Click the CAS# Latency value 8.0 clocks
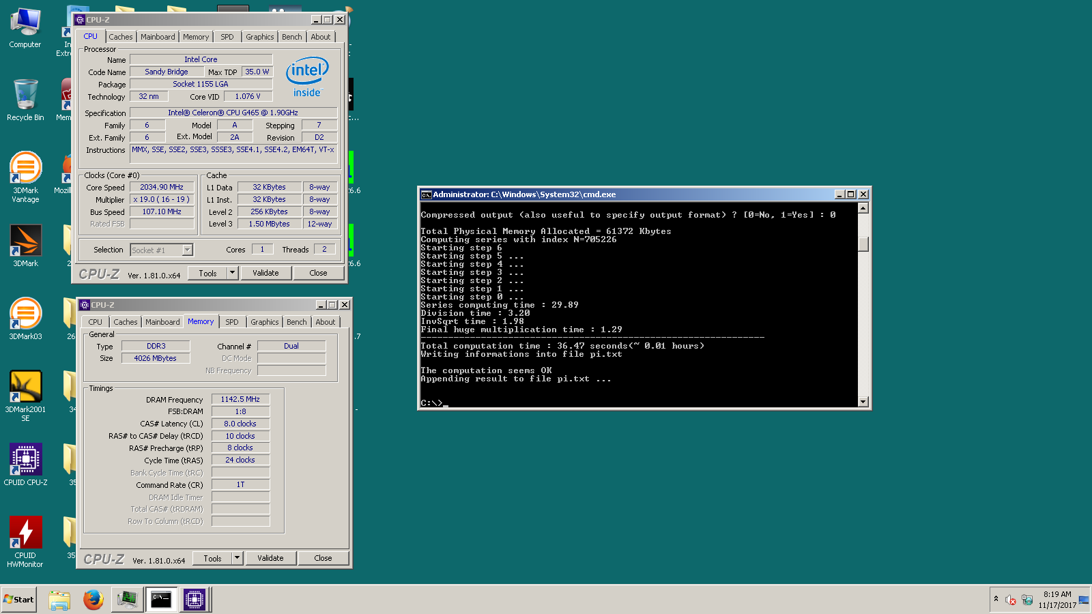 (240, 424)
